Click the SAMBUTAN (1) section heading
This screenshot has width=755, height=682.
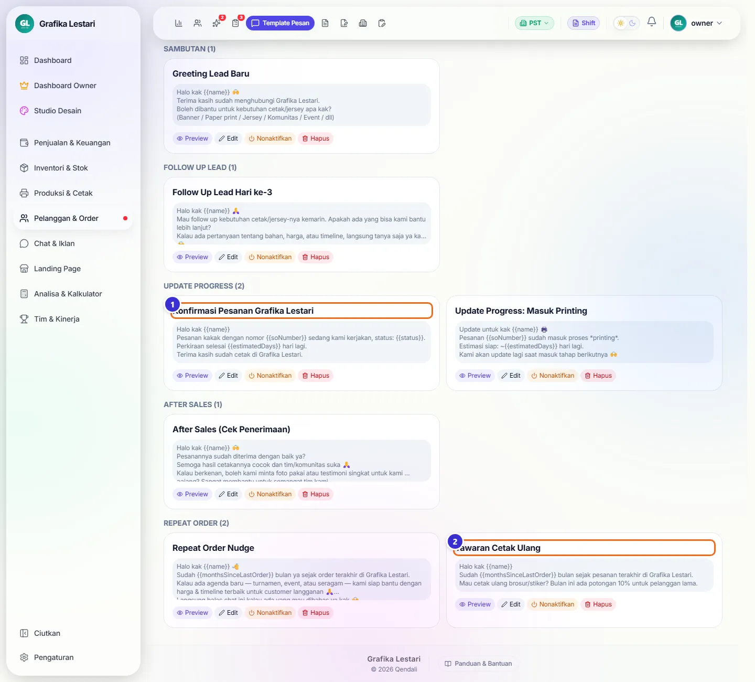[x=189, y=49]
